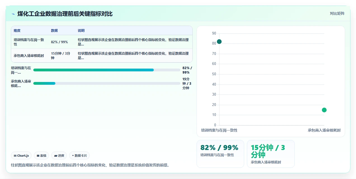Click the 对比矩阵 label in the header
Screen dimensions: 356x179
[x=337, y=13]
